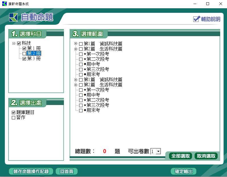Click the 康軒 logo beside 自動命題
The height and width of the screenshot is (177, 227).
tap(13, 17)
